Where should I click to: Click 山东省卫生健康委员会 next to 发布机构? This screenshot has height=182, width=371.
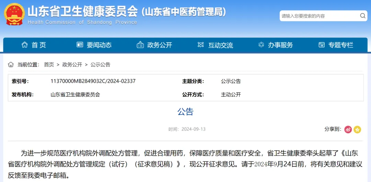click(x=75, y=95)
